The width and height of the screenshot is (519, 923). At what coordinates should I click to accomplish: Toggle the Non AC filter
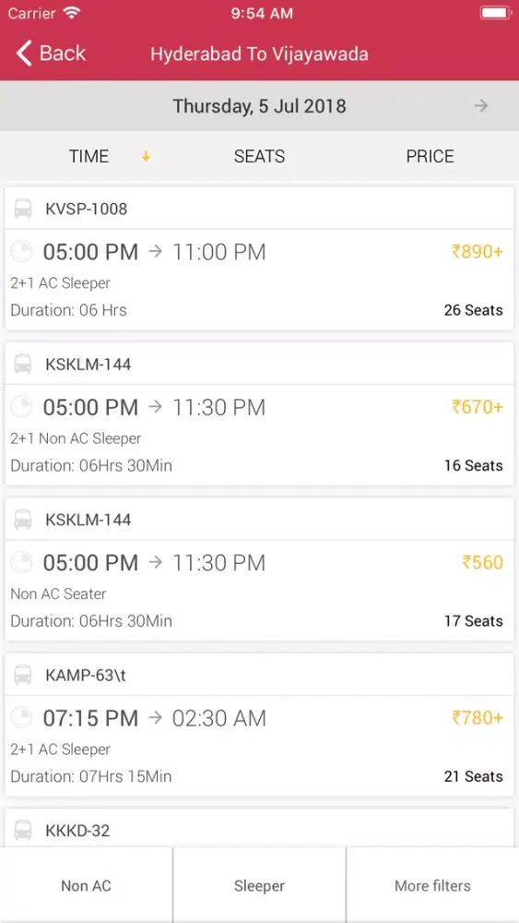(87, 885)
